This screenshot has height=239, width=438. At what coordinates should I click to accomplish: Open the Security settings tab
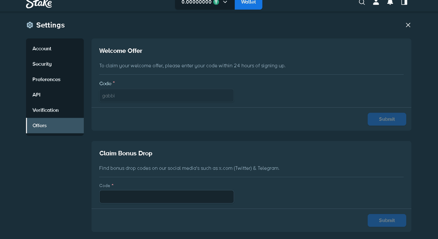pos(55,64)
